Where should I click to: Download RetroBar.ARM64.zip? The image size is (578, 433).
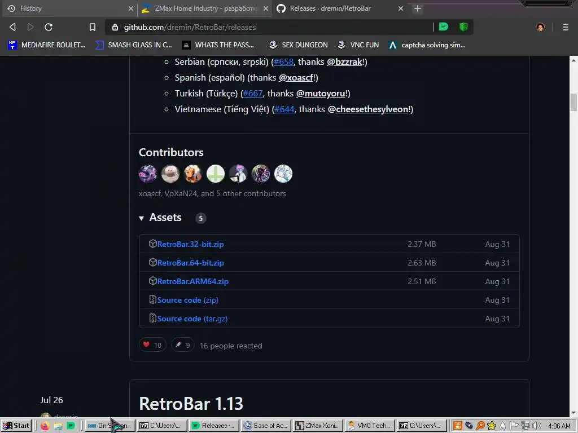[193, 281]
